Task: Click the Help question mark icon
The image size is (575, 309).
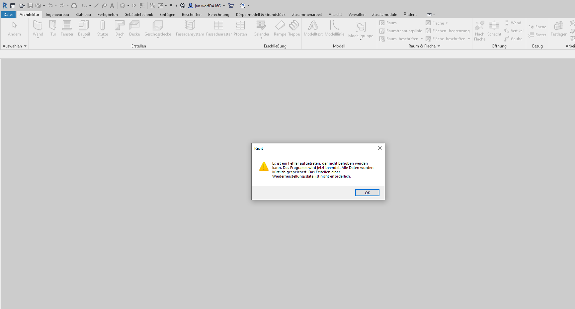Action: tap(243, 6)
